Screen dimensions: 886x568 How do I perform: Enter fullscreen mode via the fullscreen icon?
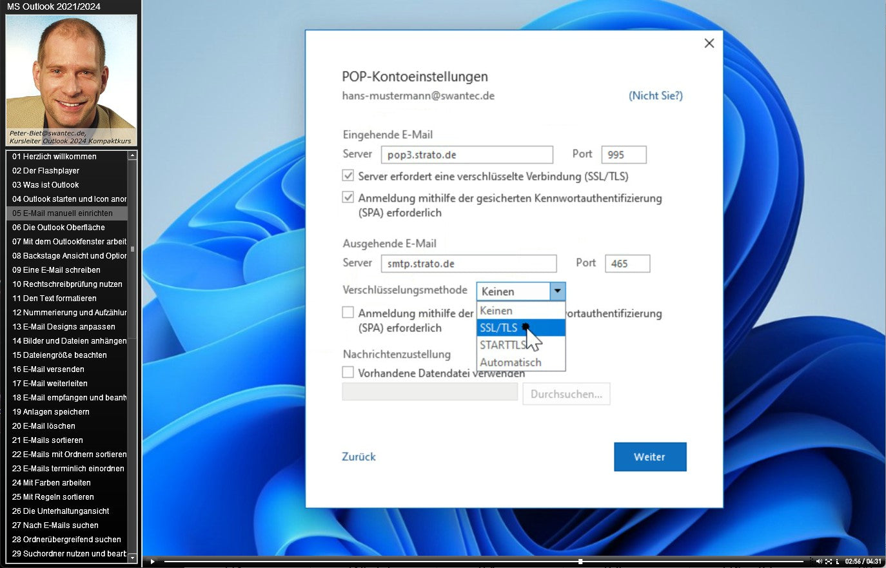pyautogui.click(x=829, y=562)
